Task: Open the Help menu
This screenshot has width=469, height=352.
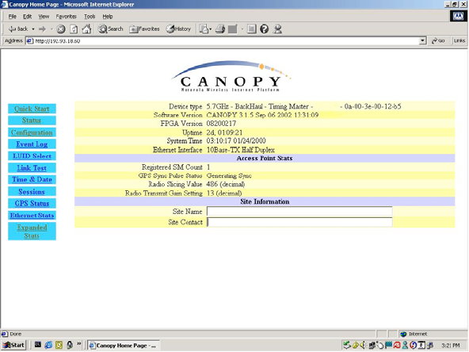Action: (108, 17)
